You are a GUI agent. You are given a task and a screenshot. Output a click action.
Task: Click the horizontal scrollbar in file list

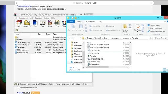tap(98, 67)
